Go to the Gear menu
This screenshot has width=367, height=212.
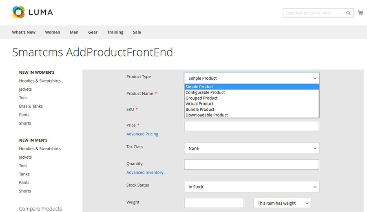(93, 32)
